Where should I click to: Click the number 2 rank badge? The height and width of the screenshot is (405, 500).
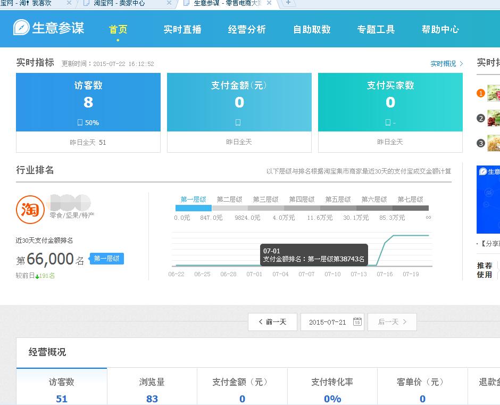[x=480, y=118]
